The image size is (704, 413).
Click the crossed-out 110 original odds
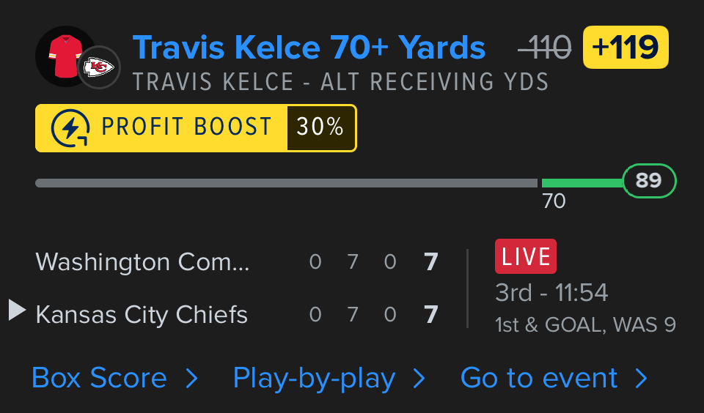(544, 48)
